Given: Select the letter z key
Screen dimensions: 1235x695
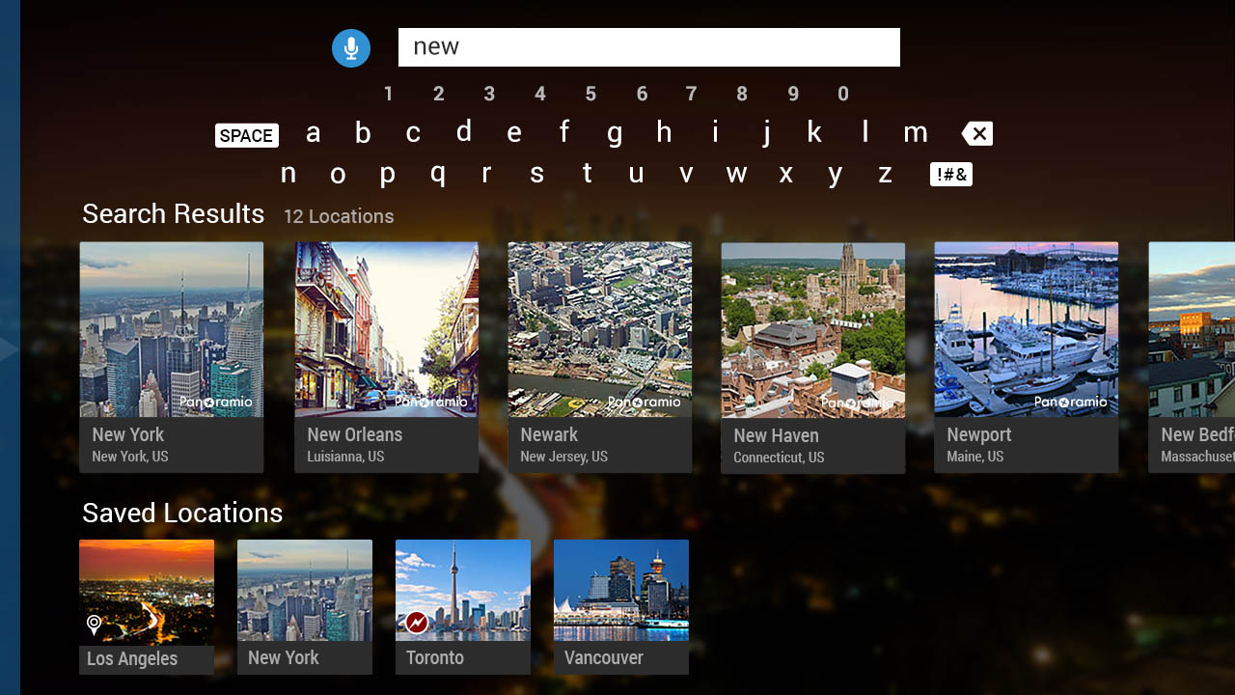Looking at the screenshot, I should [885, 174].
